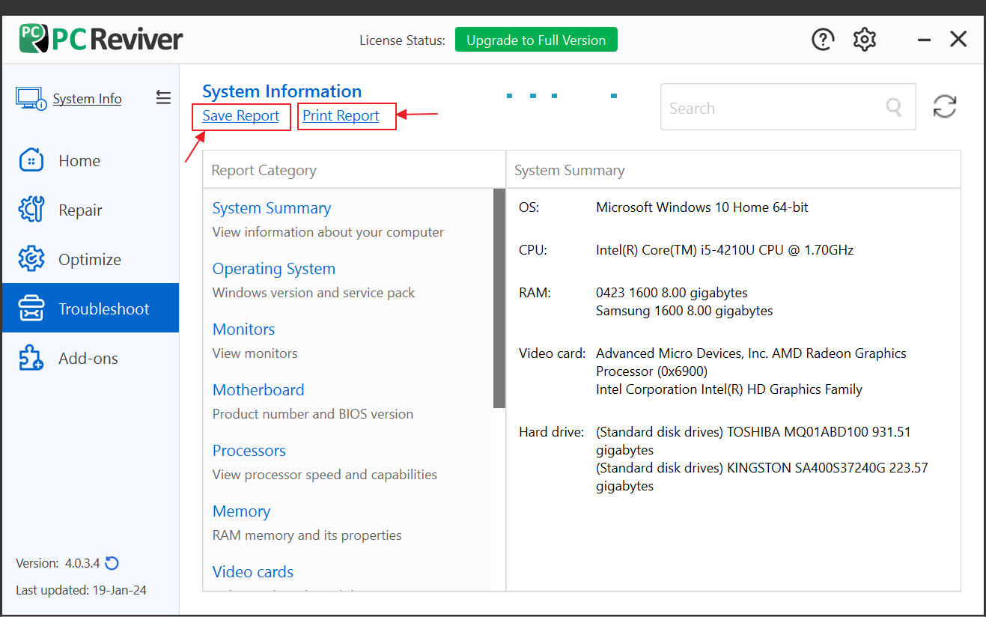Click the RAM line Samsung 1600 8.00 gigabytes
Screen dimensions: 986x617
684,310
